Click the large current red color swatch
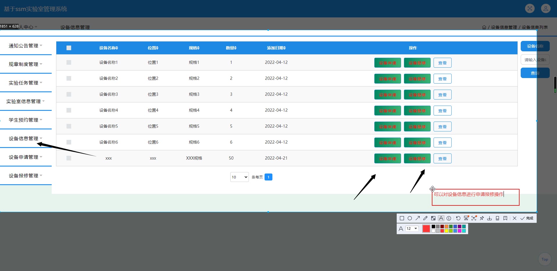 pyautogui.click(x=426, y=229)
